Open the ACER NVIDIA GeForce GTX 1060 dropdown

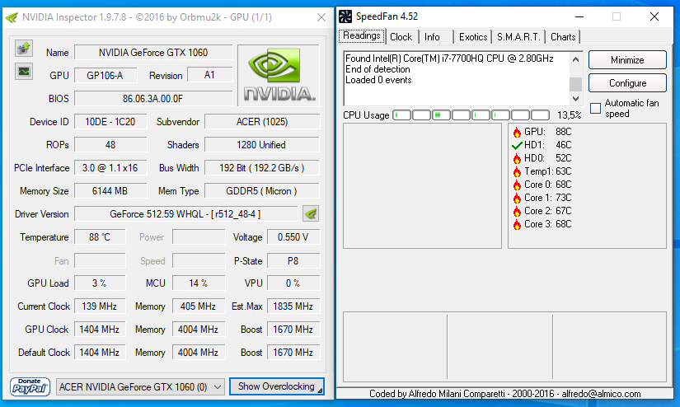coord(140,386)
